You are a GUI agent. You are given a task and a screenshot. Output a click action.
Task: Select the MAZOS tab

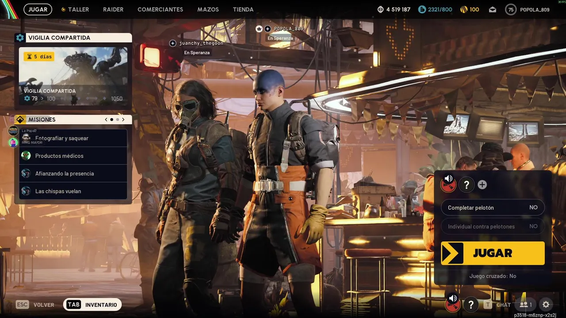coord(208,9)
